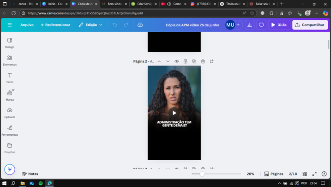Select the black page 1 canvas above

[174, 42]
